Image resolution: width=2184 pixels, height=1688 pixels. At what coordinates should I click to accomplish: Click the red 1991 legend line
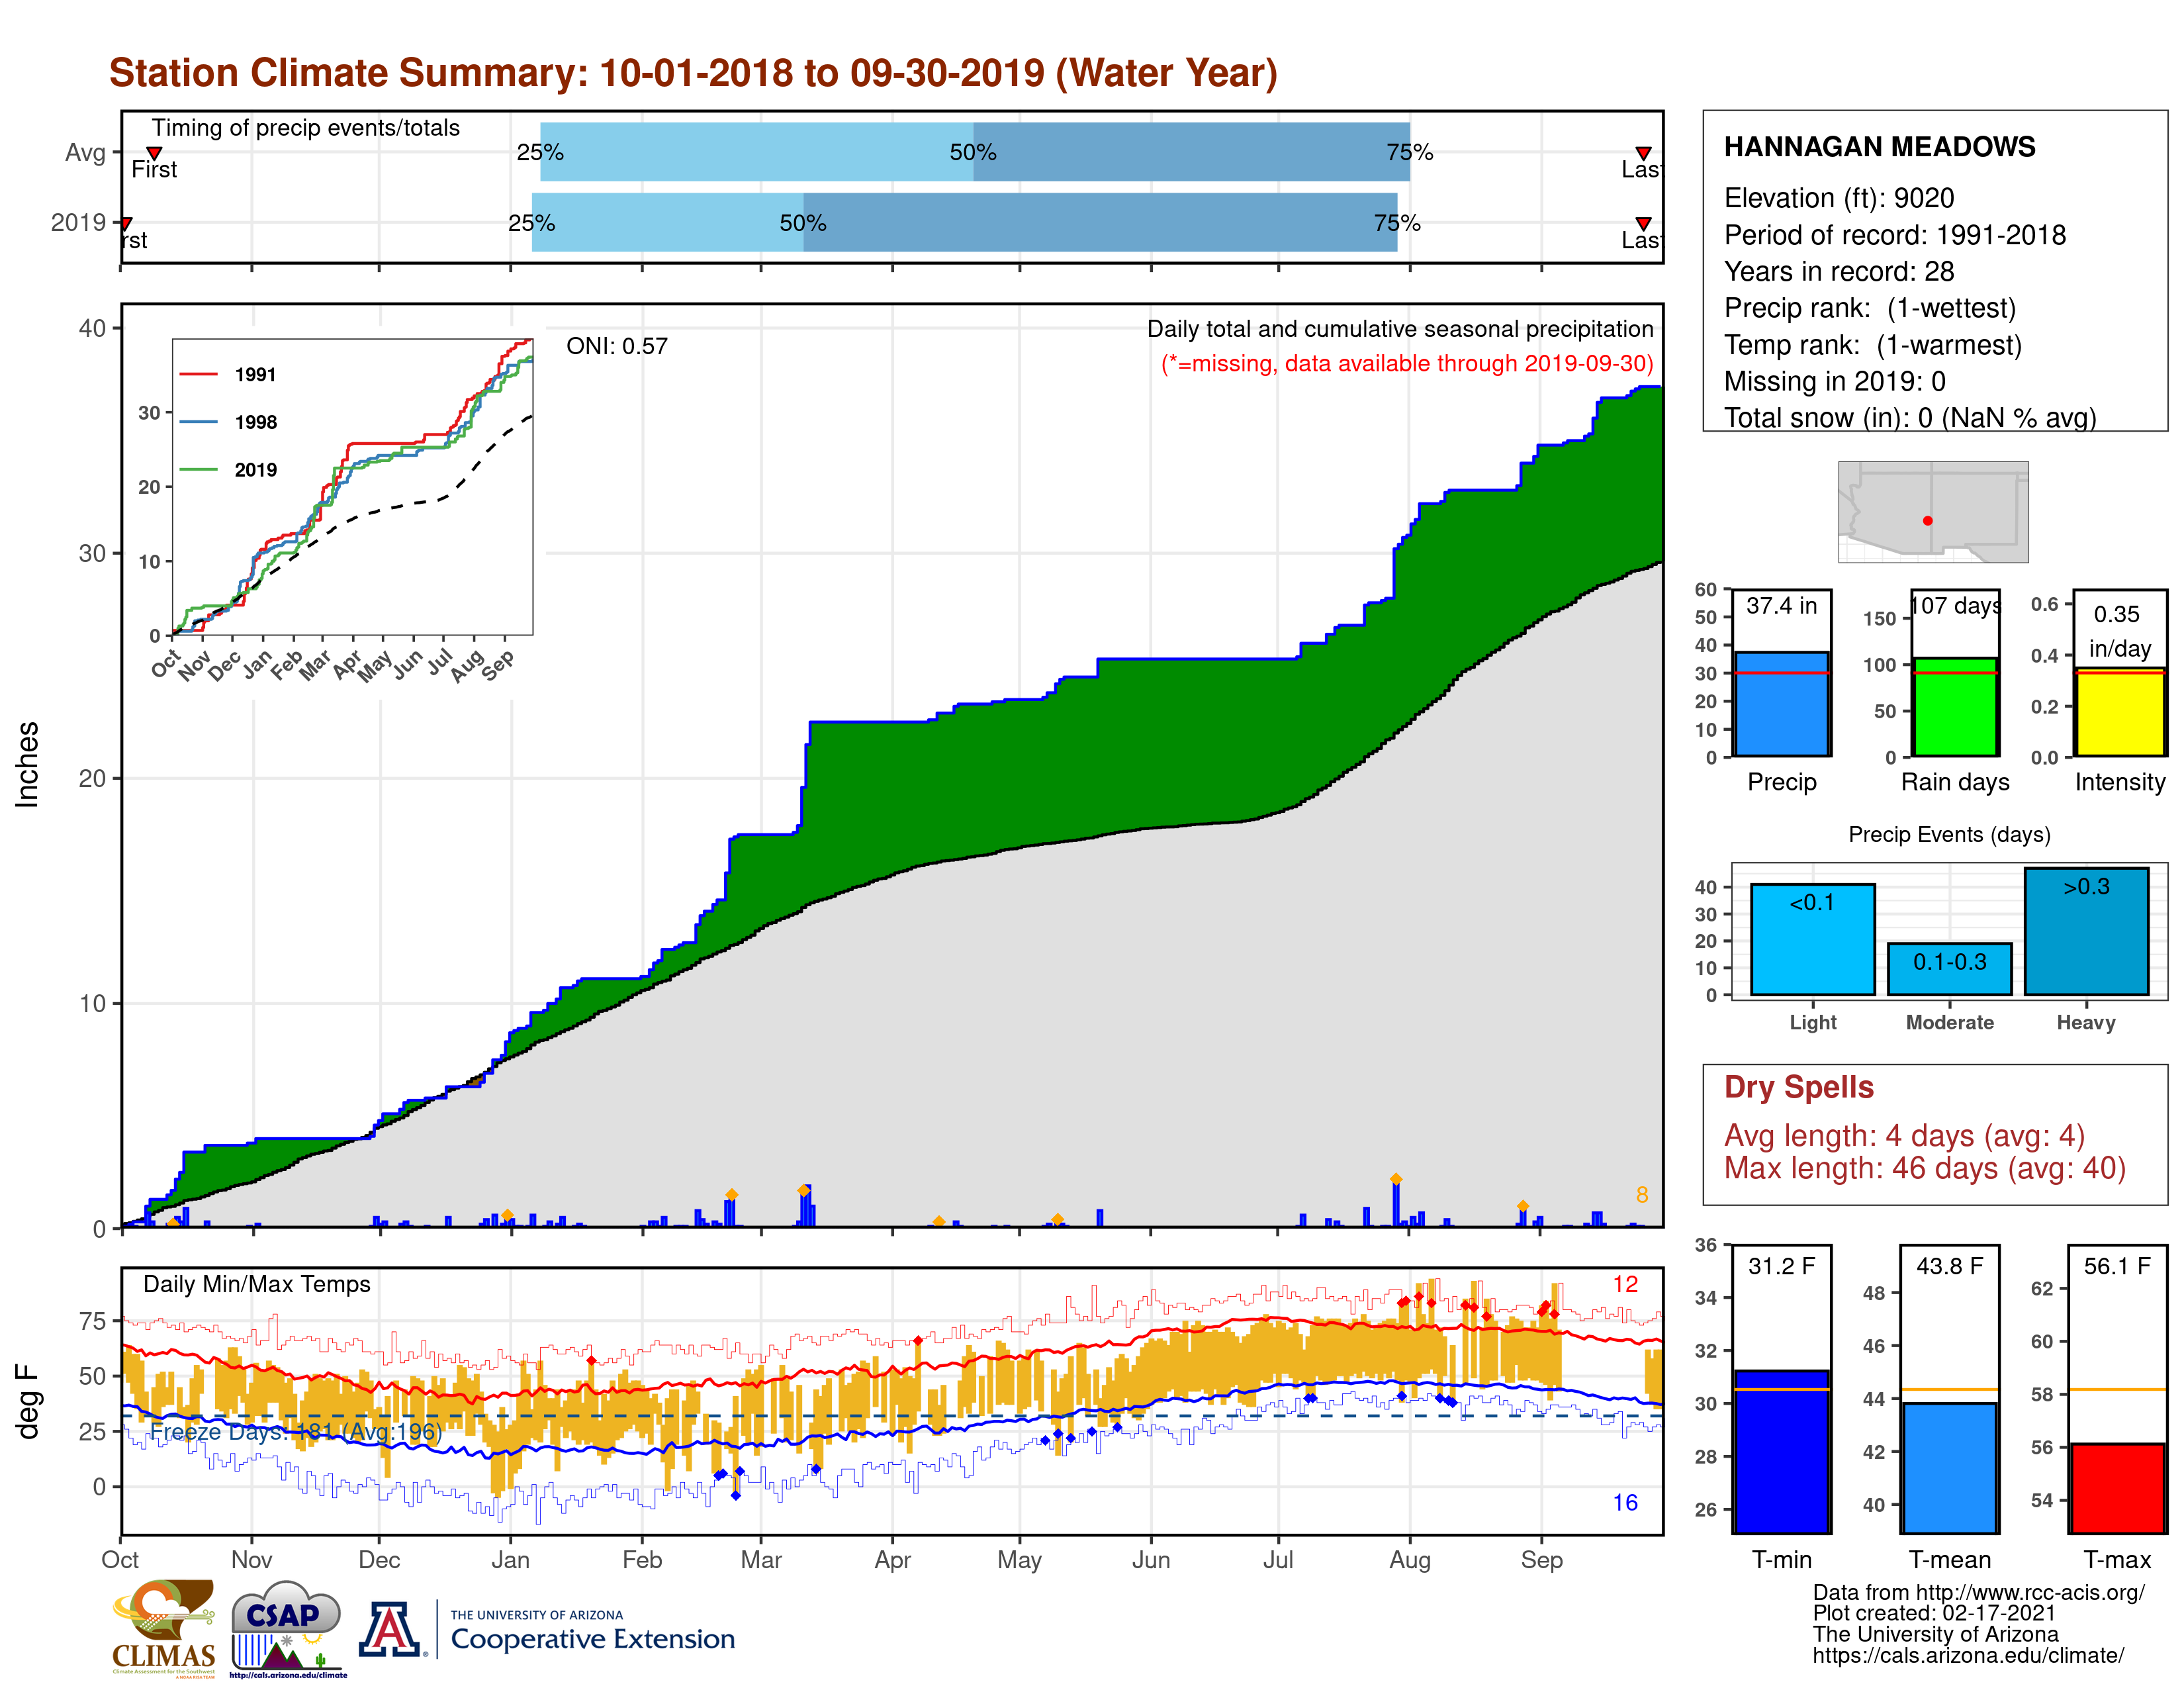point(198,374)
